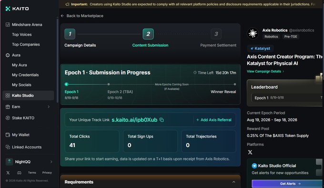The height and width of the screenshot is (188, 324).
Task: Open My Credentials page
Action: (x=25, y=75)
